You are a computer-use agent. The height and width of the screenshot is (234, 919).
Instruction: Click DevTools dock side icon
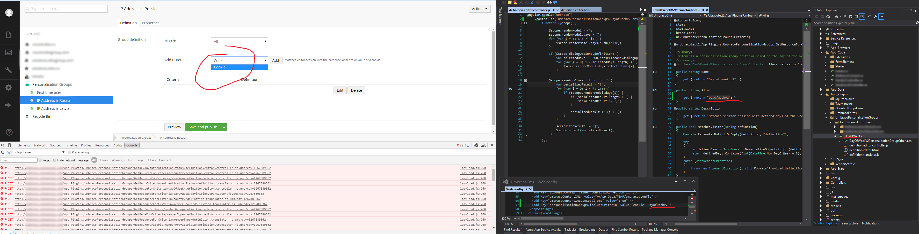point(483,145)
